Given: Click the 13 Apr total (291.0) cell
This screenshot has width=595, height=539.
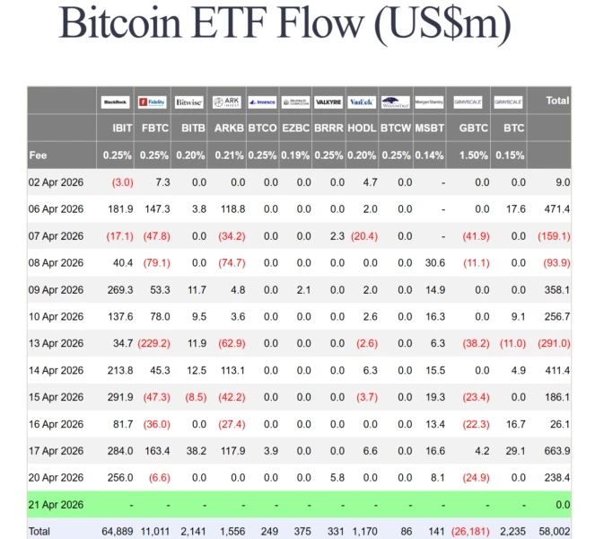Looking at the screenshot, I should pos(554,343).
